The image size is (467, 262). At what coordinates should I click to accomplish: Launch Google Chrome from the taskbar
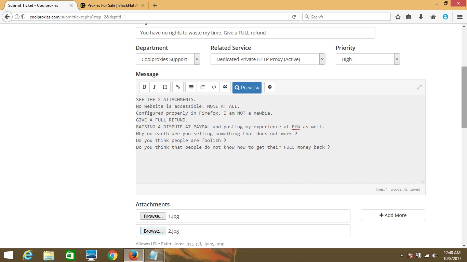(x=112, y=255)
